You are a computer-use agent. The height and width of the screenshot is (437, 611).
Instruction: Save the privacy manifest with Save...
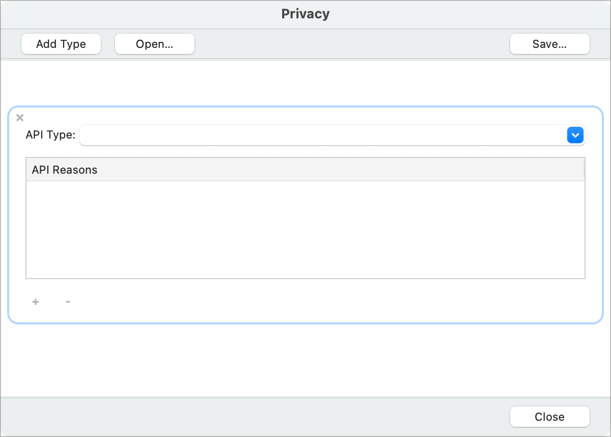[x=549, y=44]
